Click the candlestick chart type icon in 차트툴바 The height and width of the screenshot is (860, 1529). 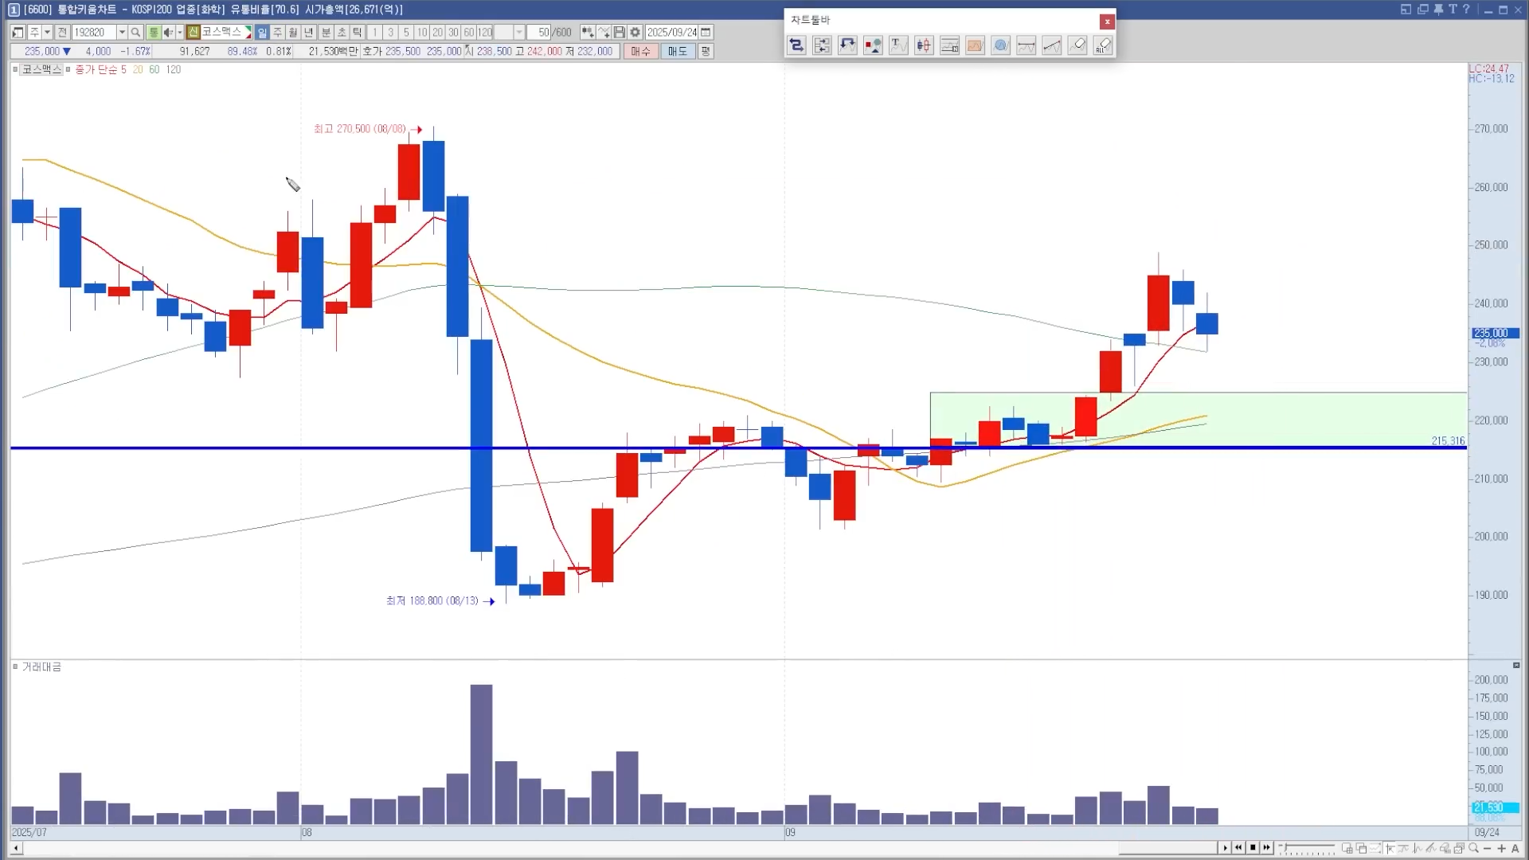point(924,45)
